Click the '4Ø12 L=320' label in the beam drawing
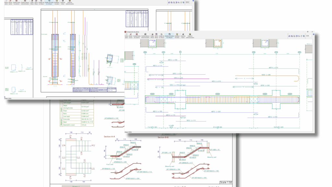332x187 pixels. pos(216,112)
